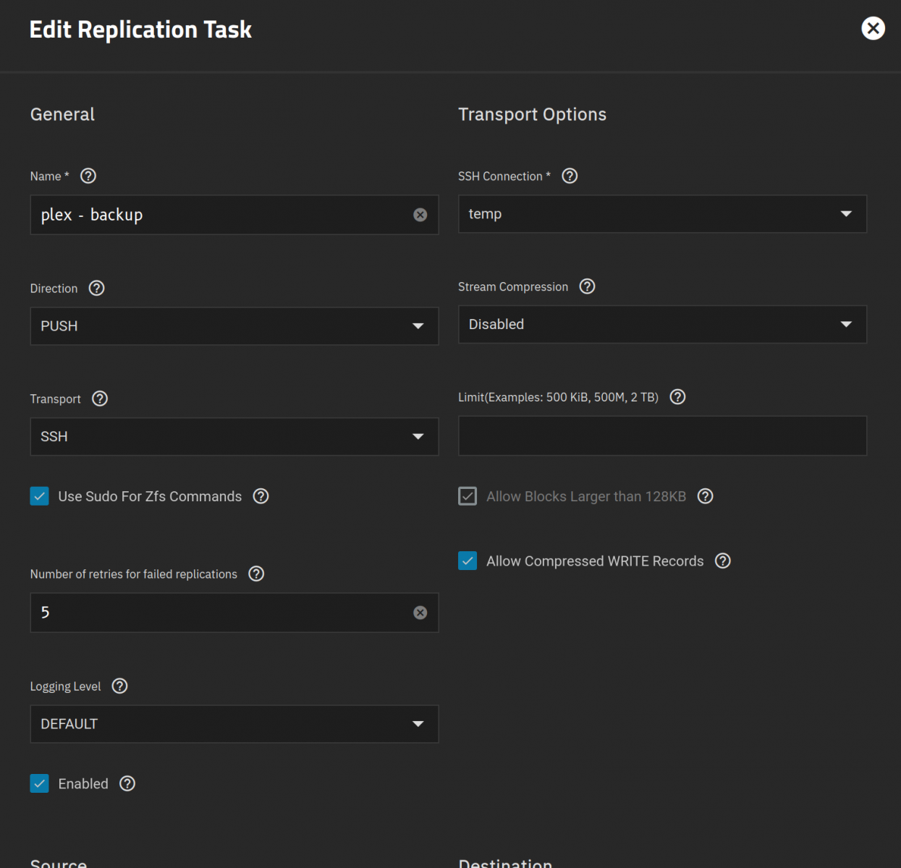Click the Edit Replication Task heading

coord(140,30)
